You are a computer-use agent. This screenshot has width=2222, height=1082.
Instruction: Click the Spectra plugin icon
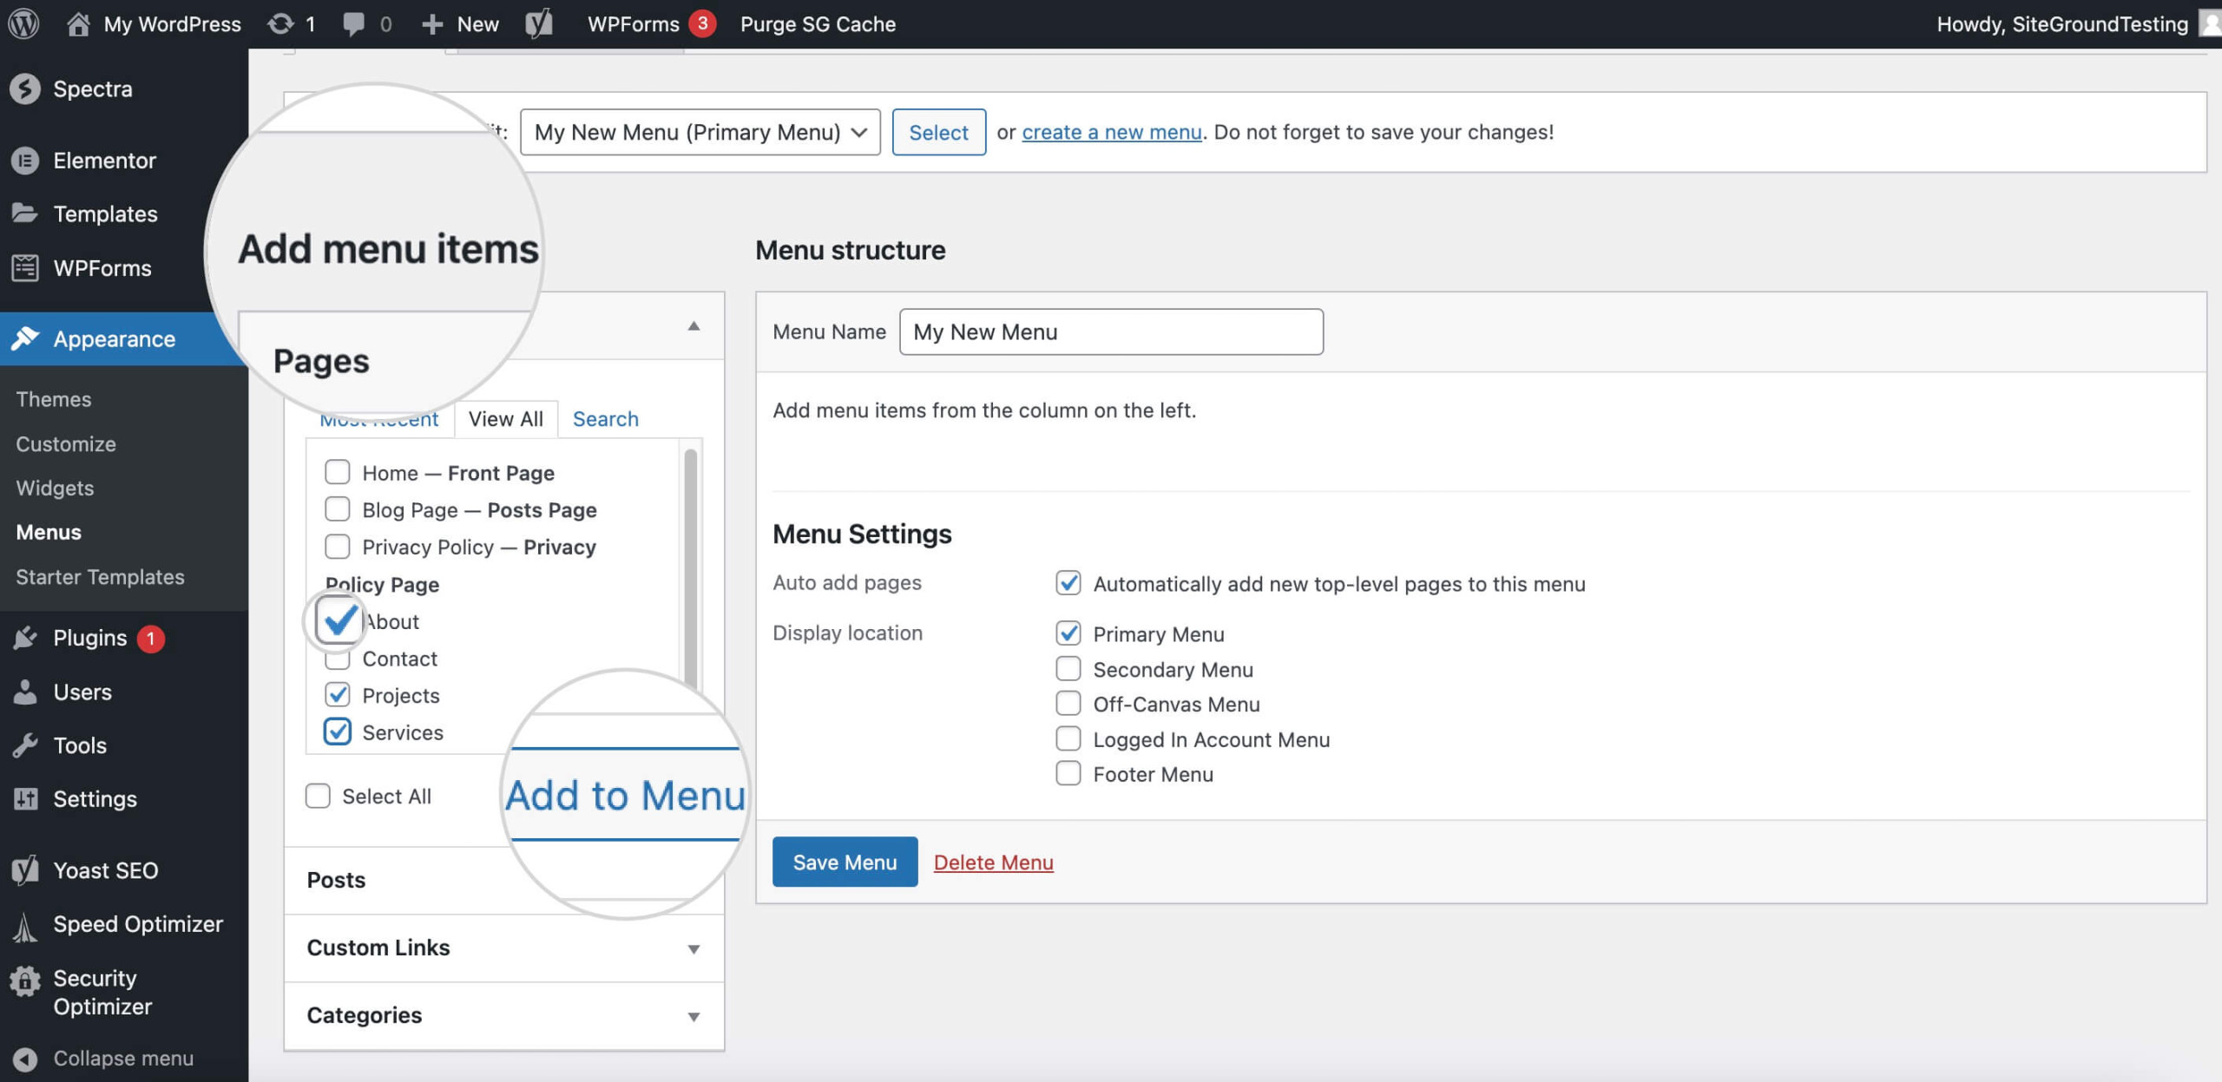click(27, 88)
